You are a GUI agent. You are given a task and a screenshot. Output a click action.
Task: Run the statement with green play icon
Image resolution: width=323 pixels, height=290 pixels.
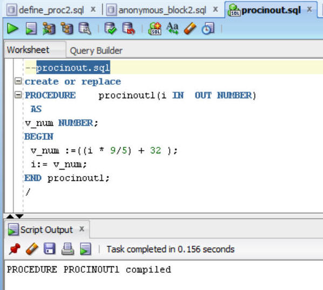(x=12, y=29)
